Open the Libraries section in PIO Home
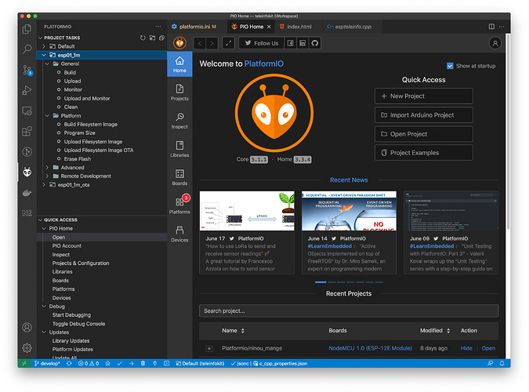Screen dimensions: 529x392 point(179,149)
